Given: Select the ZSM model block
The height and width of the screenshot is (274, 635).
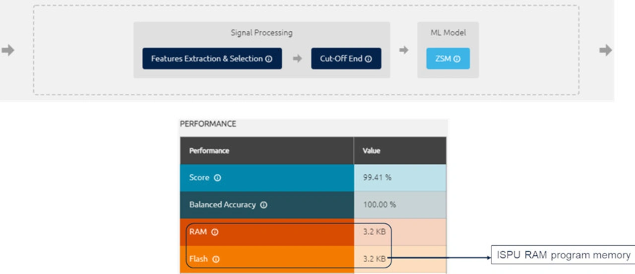Looking at the screenshot, I should coord(443,59).
